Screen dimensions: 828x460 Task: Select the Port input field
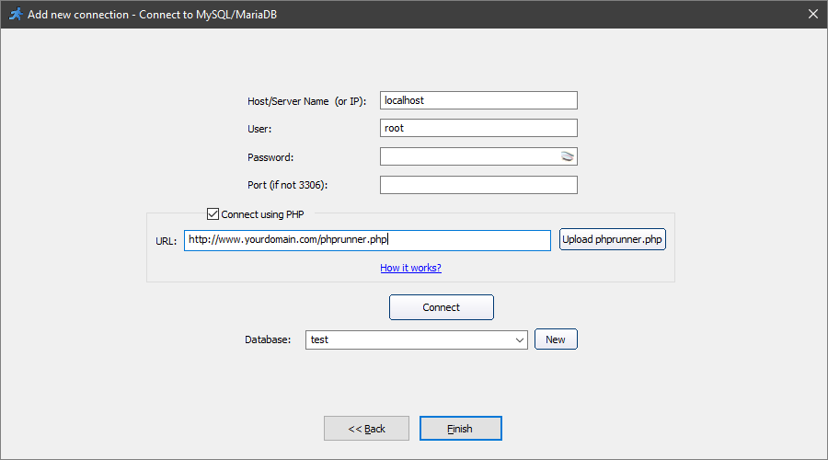coord(478,185)
